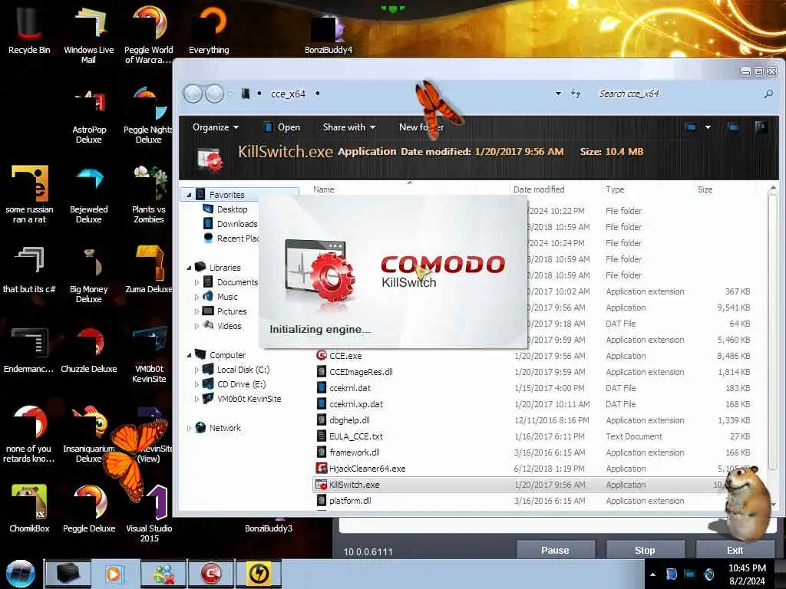The image size is (786, 589).
Task: Switch to Comodo red C taskbar icon
Action: tap(211, 574)
